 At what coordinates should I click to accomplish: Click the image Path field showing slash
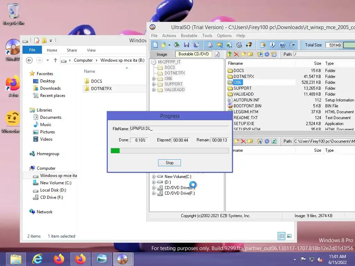click(x=324, y=54)
